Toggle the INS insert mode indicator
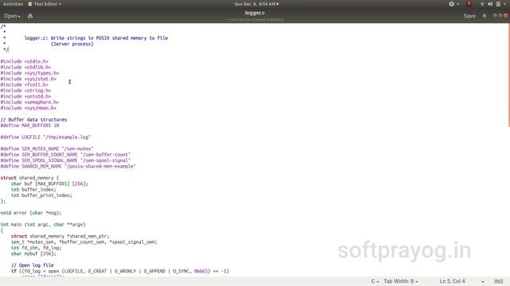The width and height of the screenshot is (510, 286). click(x=498, y=281)
